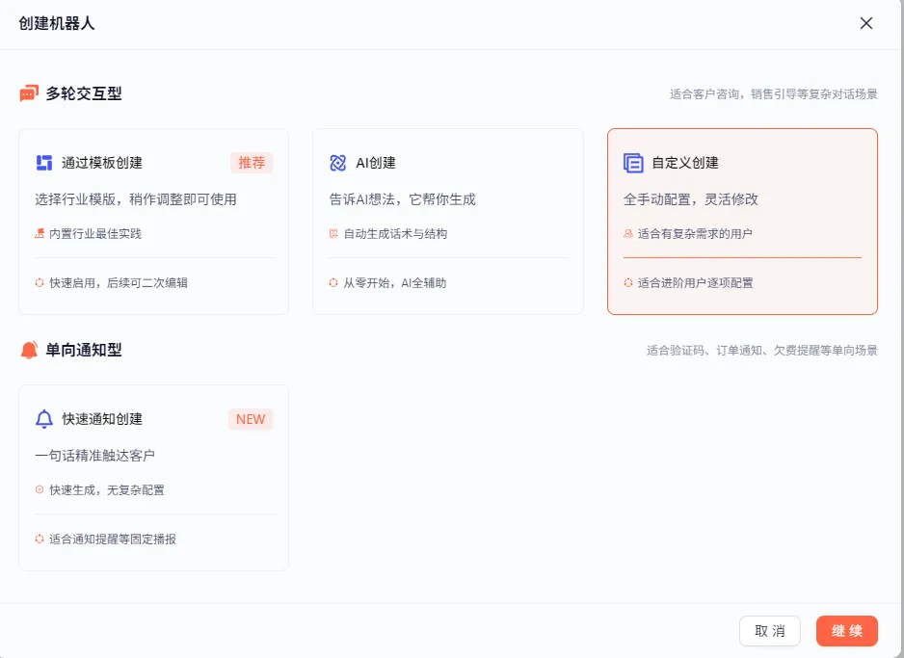The width and height of the screenshot is (904, 658).
Task: Select the 自定义创建 card title
Action: pos(685,163)
